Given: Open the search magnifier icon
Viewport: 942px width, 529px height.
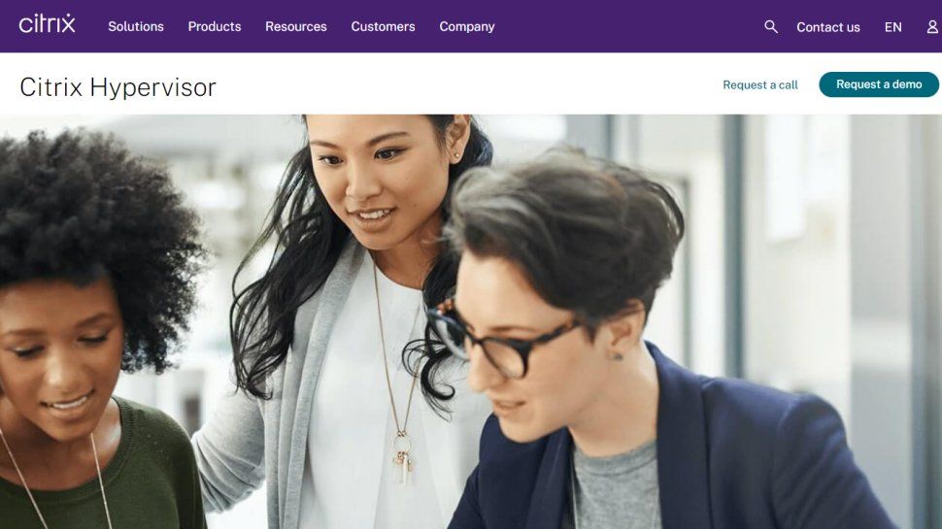Looking at the screenshot, I should pyautogui.click(x=771, y=26).
